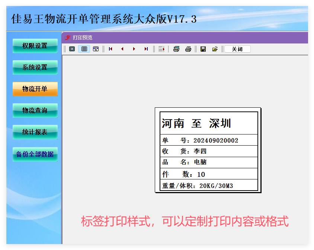Close the print preview with 关闭
This screenshot has height=250, width=314.
click(x=237, y=49)
